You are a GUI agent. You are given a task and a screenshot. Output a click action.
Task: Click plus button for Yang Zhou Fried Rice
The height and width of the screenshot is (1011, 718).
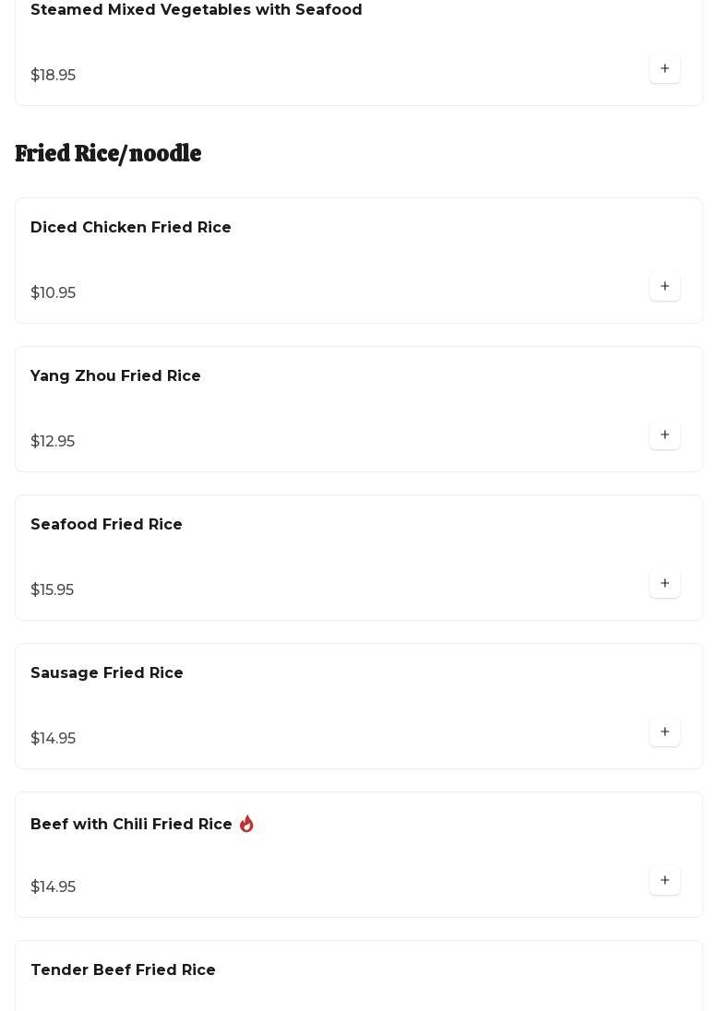coord(664,435)
